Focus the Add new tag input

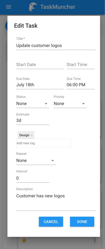(x=44, y=143)
